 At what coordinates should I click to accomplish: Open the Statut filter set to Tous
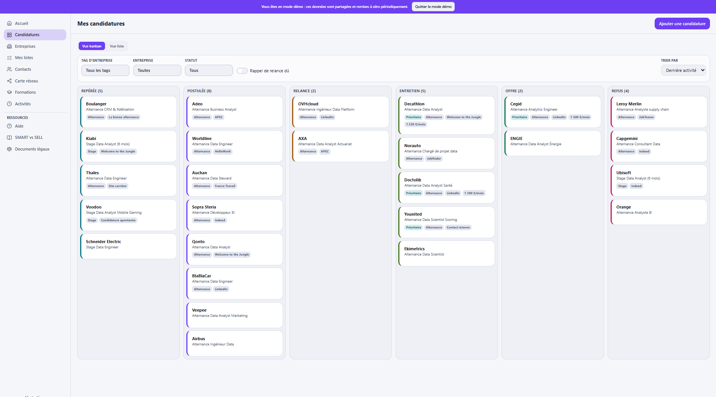click(209, 70)
